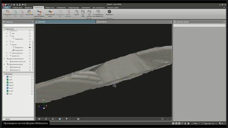This screenshot has height=128, width=228.
Task: Expand the Карты выемок/насыпи node
Action: point(4,59)
